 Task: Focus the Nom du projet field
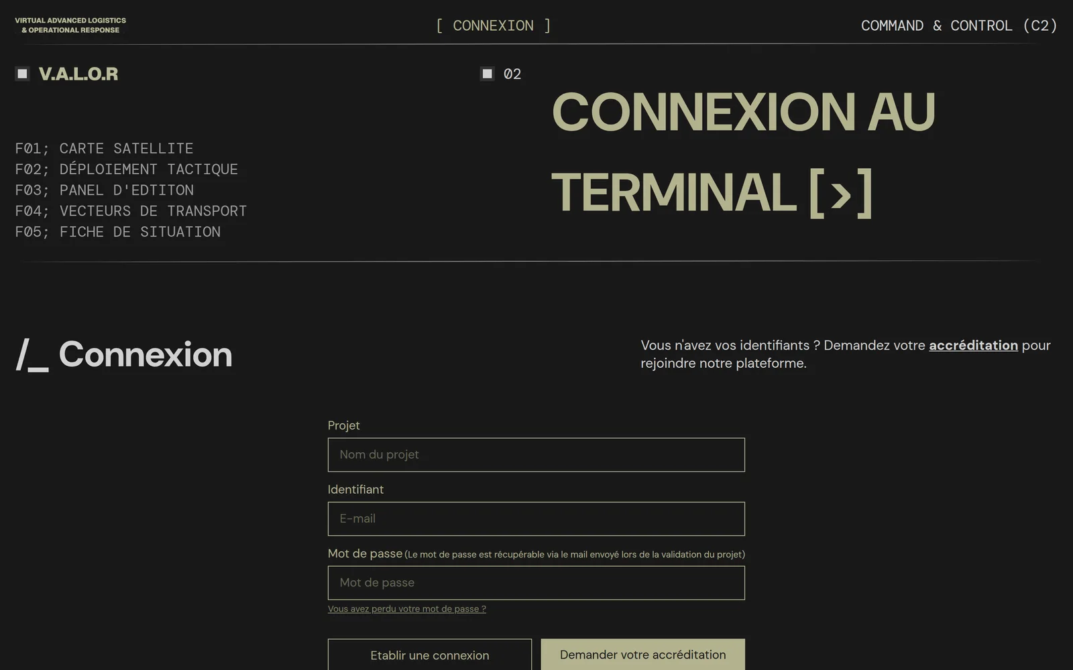(x=536, y=455)
